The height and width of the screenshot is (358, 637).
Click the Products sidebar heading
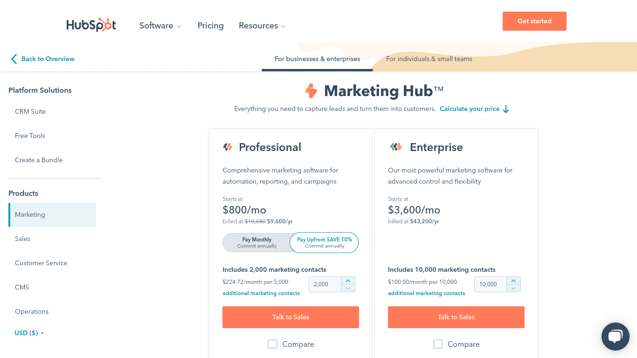(23, 193)
